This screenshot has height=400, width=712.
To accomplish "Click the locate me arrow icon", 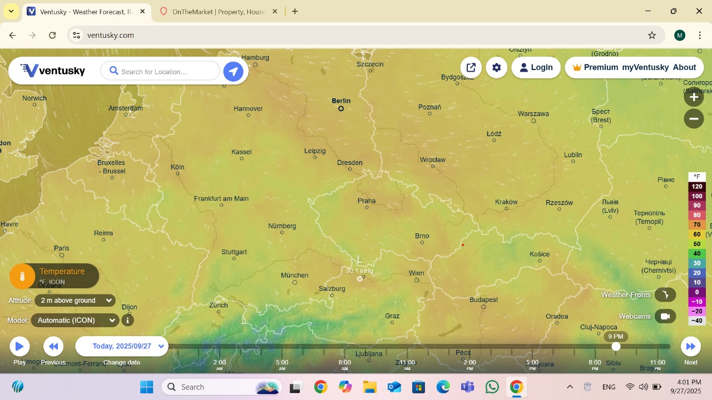I will point(233,72).
